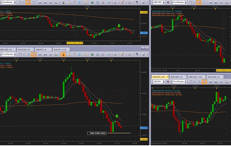Click the 1.36208 price label
Image resolution: width=231 pixels, height=146 pixels.
tap(144, 12)
